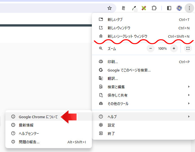
Task: Open a new window (新しいウィンドウ)
Action: coord(144,28)
